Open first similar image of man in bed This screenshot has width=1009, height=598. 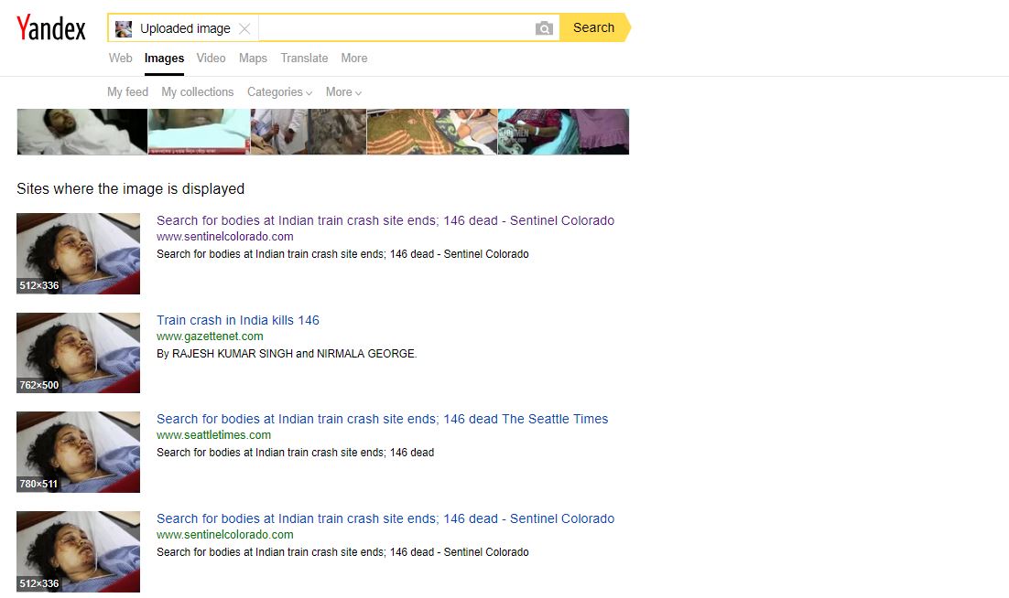click(81, 132)
